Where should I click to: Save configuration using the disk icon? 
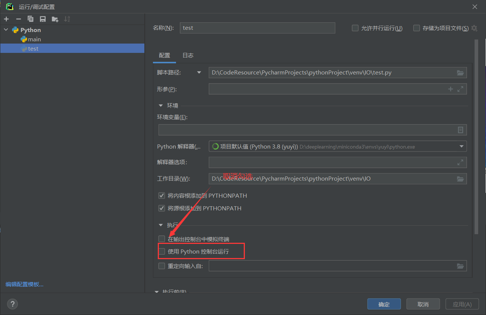pyautogui.click(x=43, y=19)
